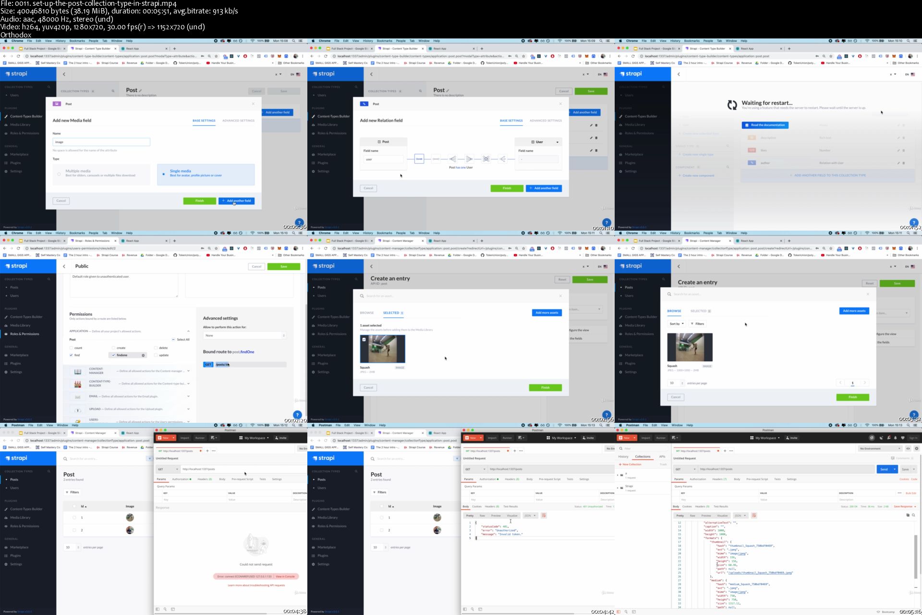Image resolution: width=922 pixels, height=615 pixels.
Task: Click the heart icon beside Sign In in Postman
Action: pyautogui.click(x=903, y=438)
